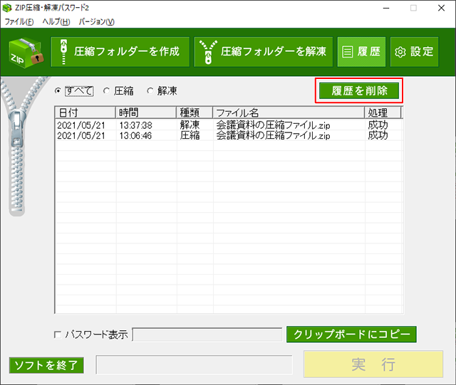Select the 解凍 radio button
This screenshot has height=385, width=456.
pyautogui.click(x=150, y=91)
